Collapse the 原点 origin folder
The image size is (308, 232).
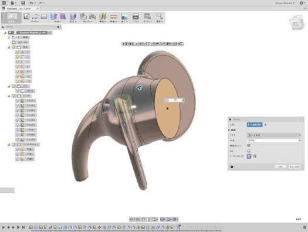click(9, 47)
